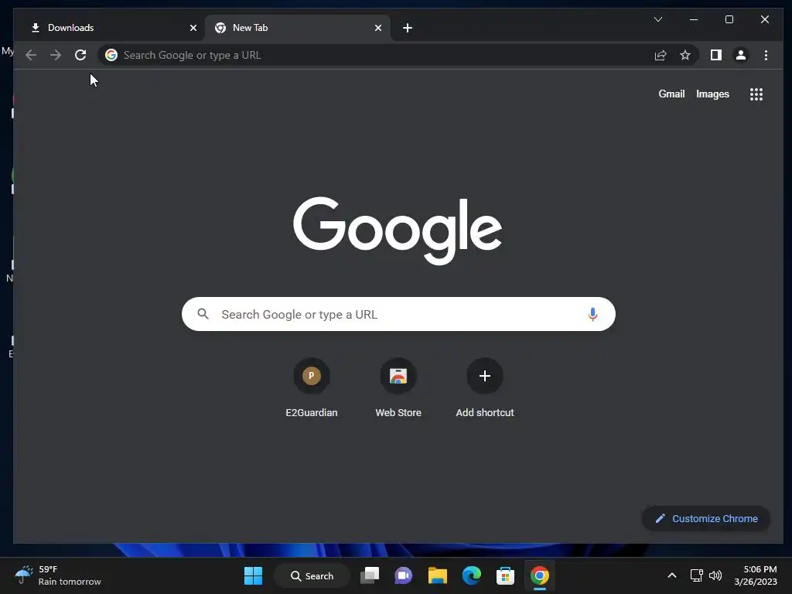Click the Google logo
This screenshot has height=594, width=792.
pos(398,230)
